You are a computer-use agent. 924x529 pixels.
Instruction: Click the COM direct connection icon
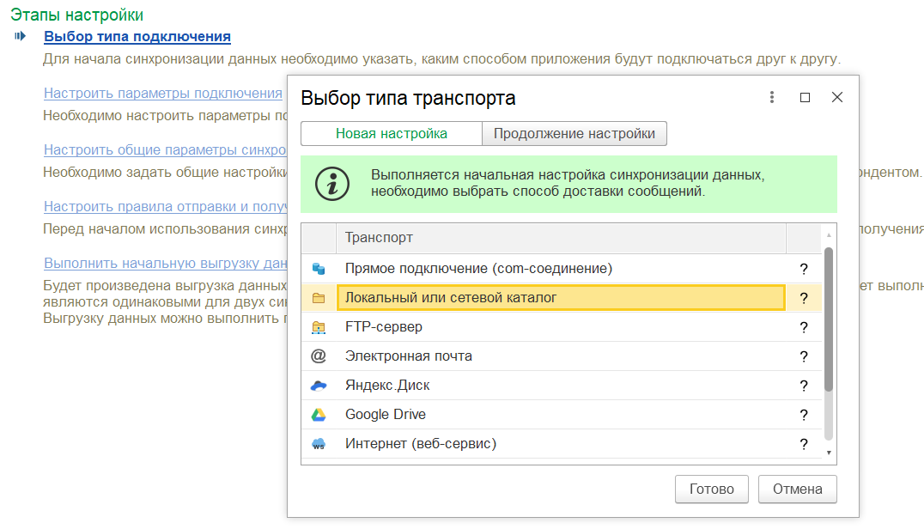coord(319,269)
